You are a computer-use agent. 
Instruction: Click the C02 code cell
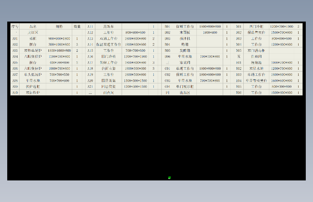point(167,74)
